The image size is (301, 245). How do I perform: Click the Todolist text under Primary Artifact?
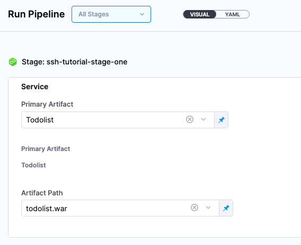pos(33,165)
